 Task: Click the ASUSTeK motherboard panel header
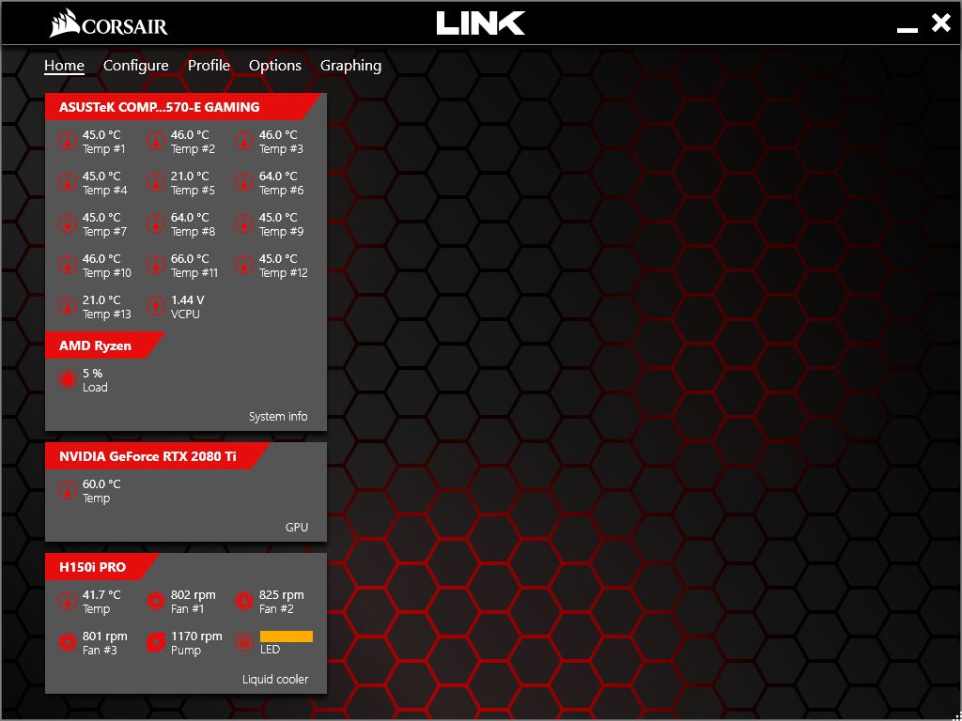pos(184,107)
